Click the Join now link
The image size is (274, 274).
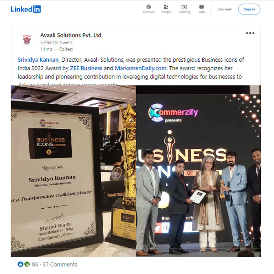(224, 9)
